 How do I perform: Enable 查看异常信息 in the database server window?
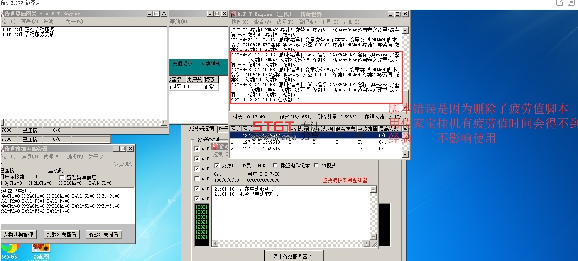pos(62,177)
